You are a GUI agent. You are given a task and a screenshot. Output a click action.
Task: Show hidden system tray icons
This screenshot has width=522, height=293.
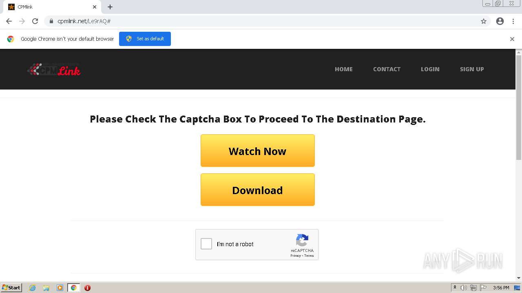(455, 288)
